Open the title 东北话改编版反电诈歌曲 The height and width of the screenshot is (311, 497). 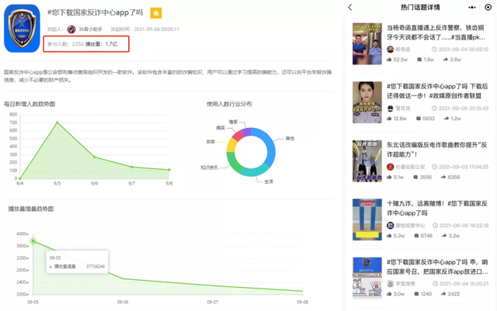click(x=436, y=150)
